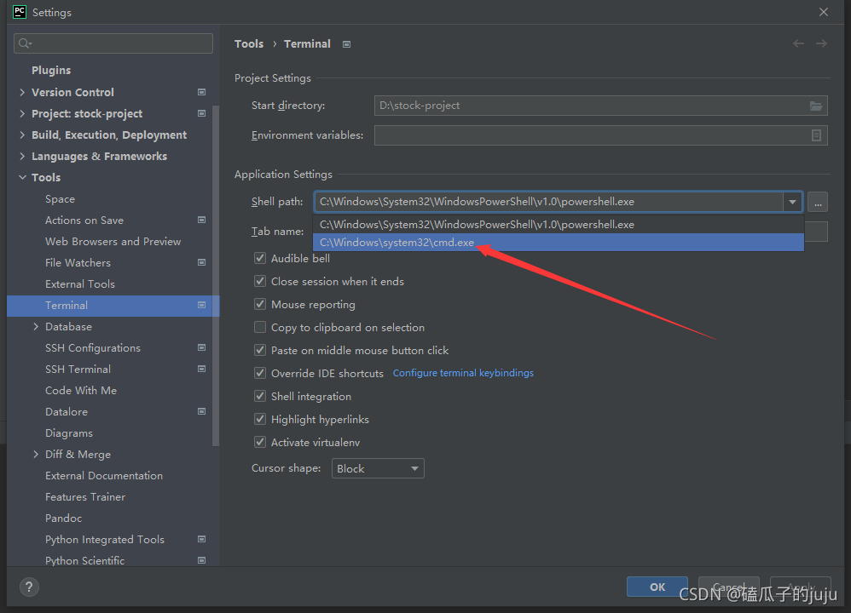
Task: Expand the Diff & Merge node
Action: [36, 454]
